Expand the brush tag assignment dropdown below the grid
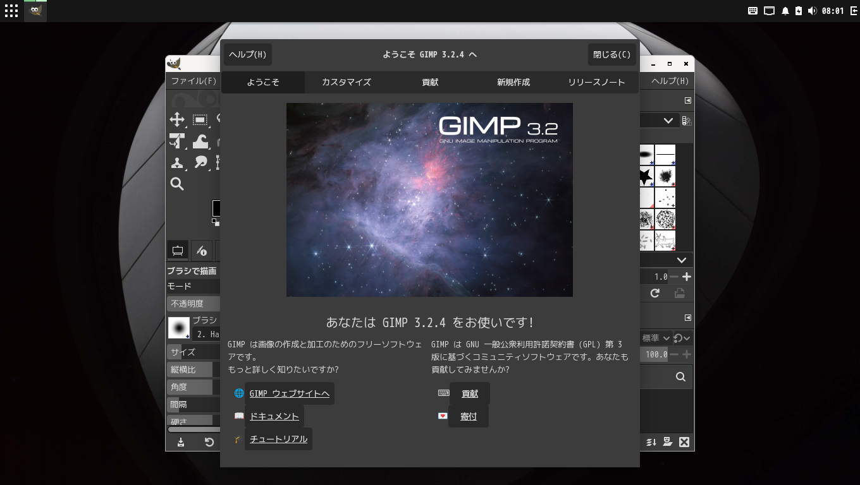 pyautogui.click(x=666, y=260)
